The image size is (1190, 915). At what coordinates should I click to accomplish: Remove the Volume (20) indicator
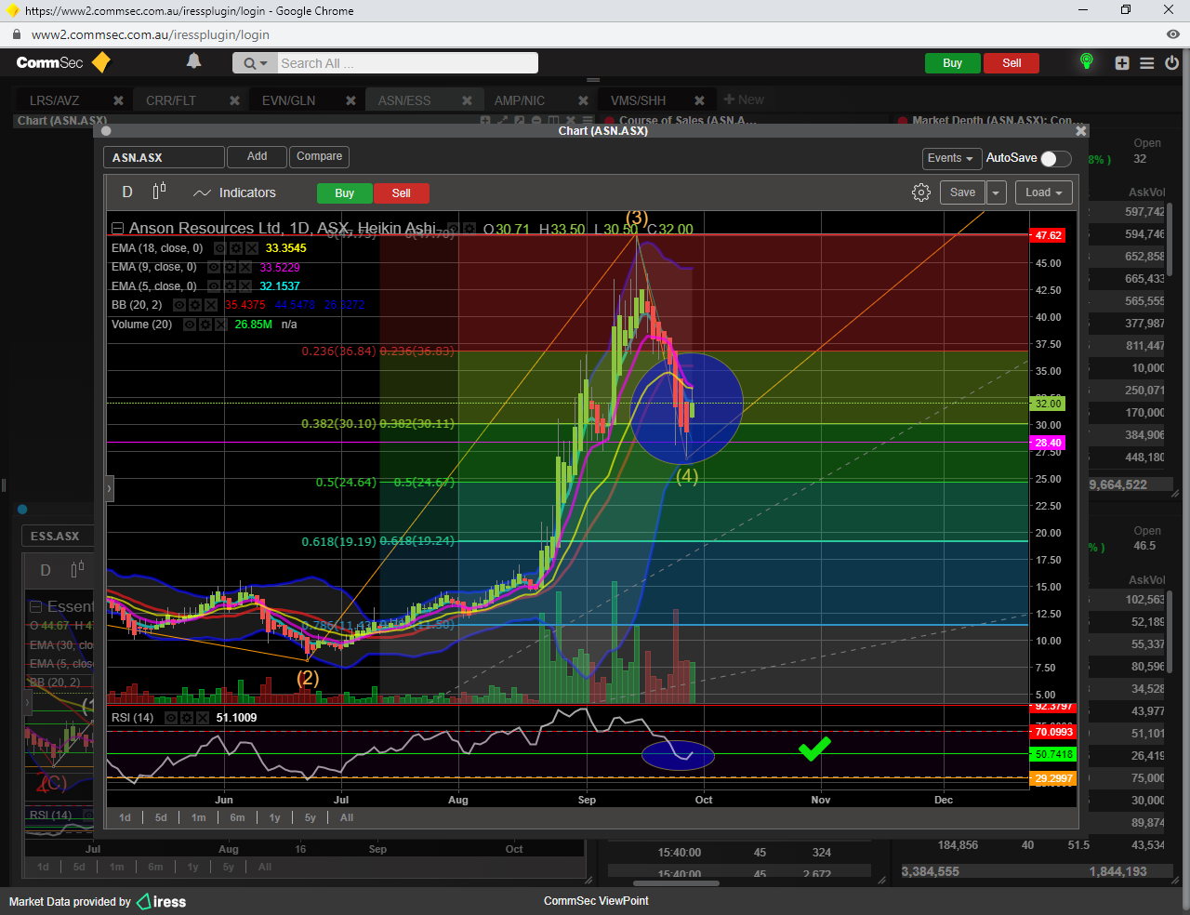pyautogui.click(x=220, y=325)
